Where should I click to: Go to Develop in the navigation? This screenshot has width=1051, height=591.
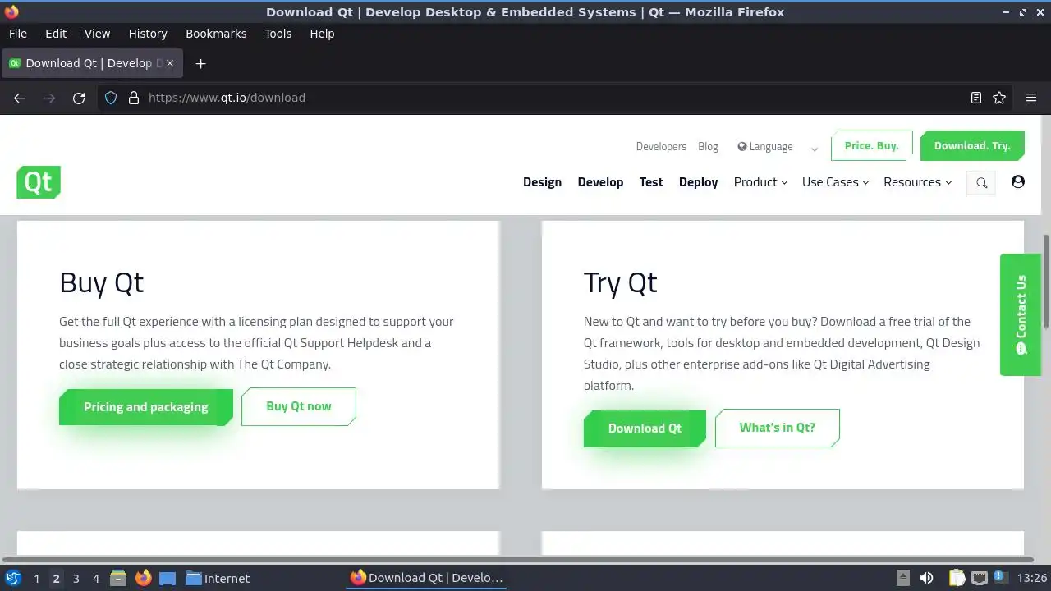[600, 182]
